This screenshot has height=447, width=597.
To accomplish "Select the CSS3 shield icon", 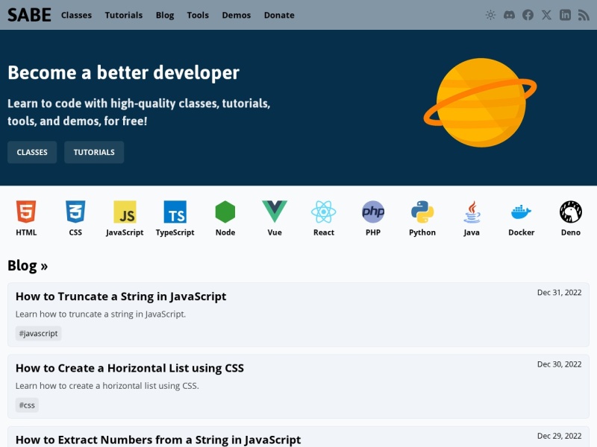I will coord(75,212).
